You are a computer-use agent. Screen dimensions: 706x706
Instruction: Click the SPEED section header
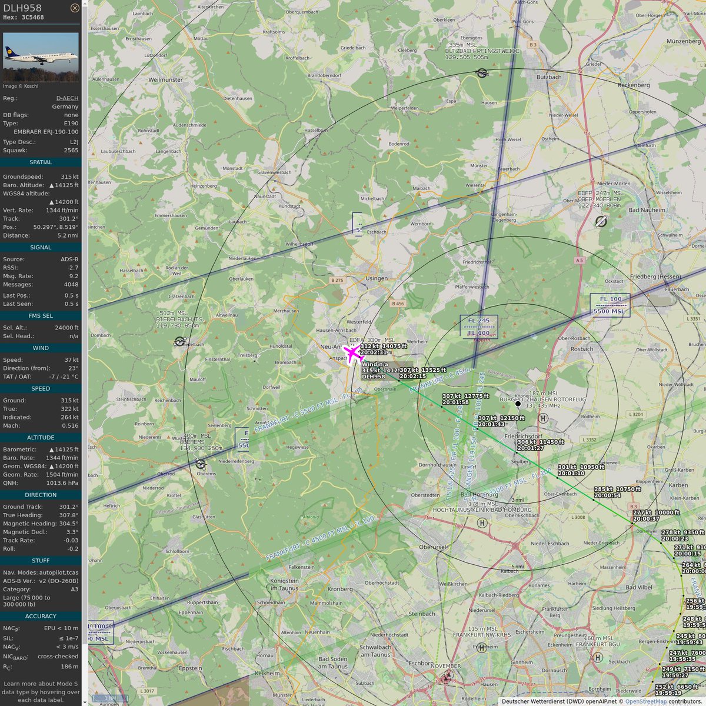coord(41,389)
